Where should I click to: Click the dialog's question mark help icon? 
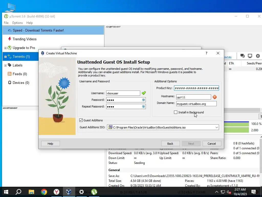(206, 53)
